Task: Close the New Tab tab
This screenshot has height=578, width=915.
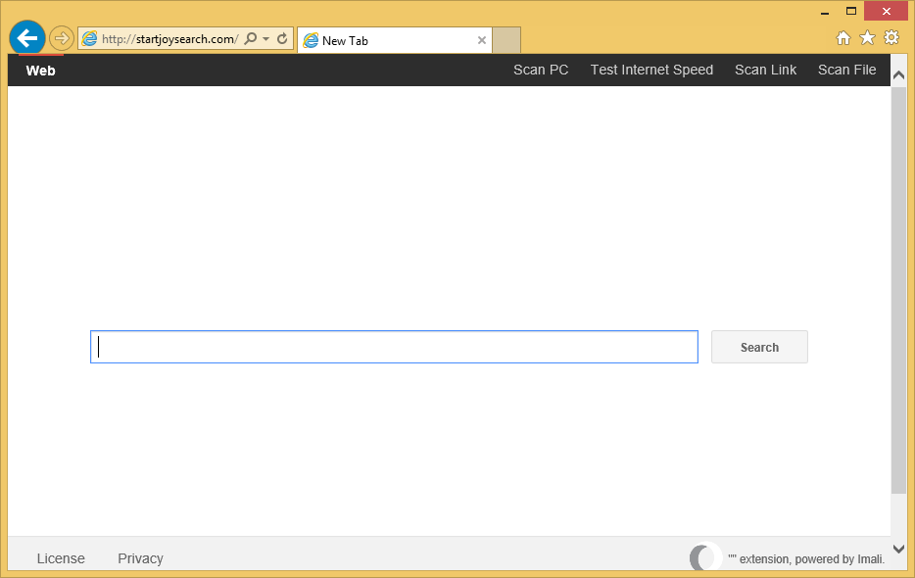Action: pos(481,40)
